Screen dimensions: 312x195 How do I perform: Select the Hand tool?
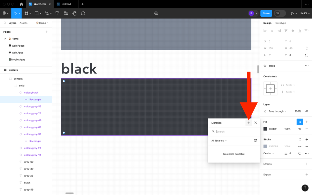point(74,13)
